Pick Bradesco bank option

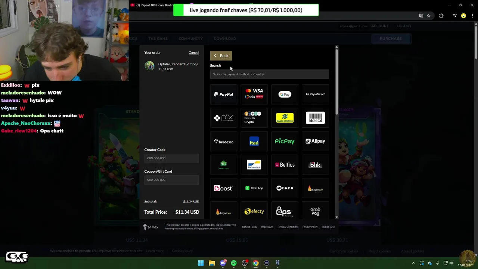(x=223, y=142)
